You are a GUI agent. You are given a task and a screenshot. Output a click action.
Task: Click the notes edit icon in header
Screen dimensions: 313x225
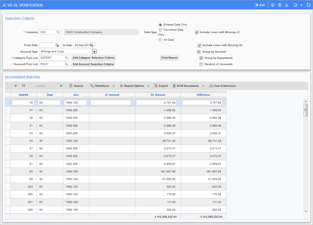(x=296, y=5)
